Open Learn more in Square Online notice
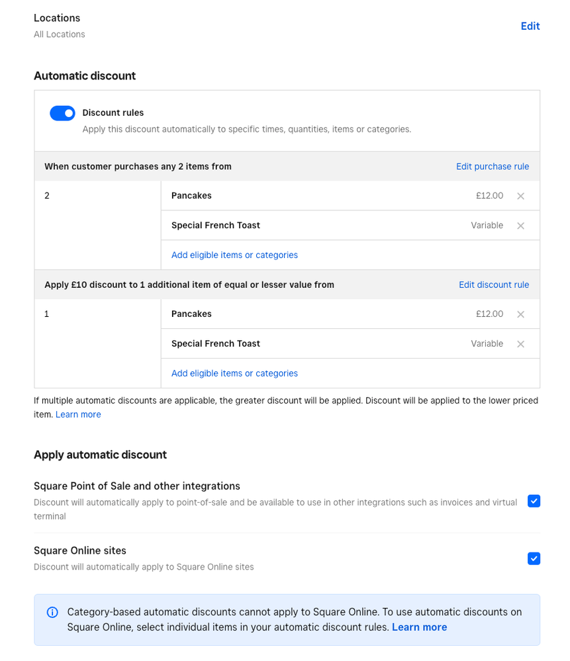Screen dimensions: 570x661 419,627
